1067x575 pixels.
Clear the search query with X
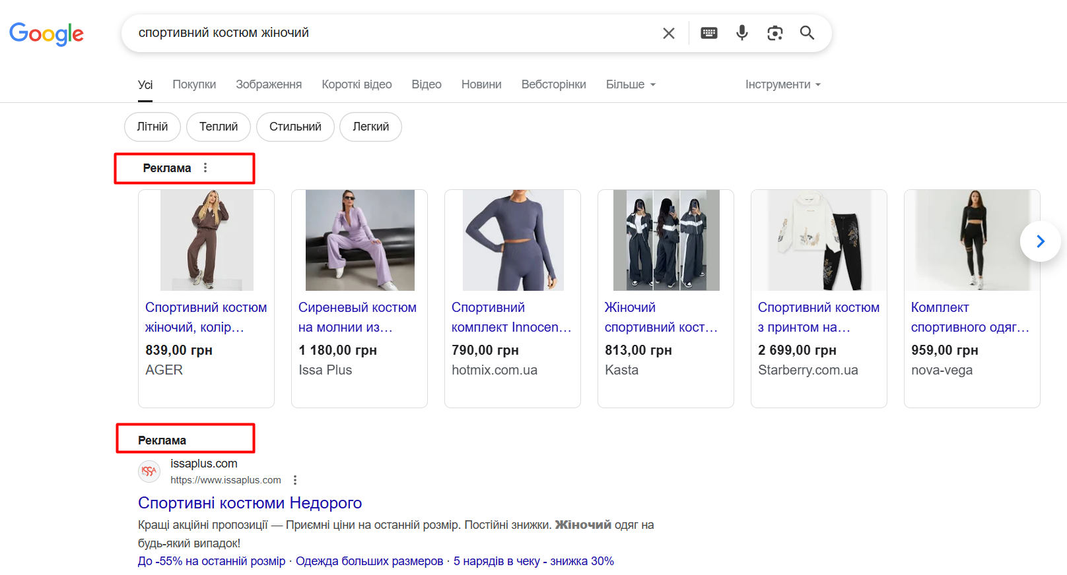pos(668,33)
